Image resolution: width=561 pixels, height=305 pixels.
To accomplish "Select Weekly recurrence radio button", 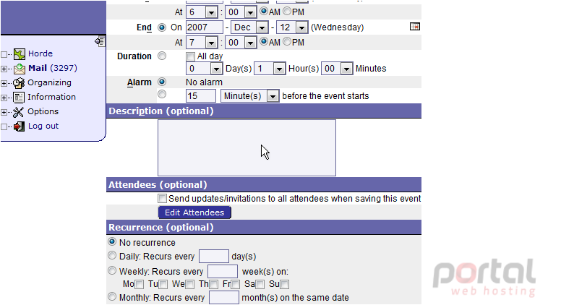I will click(112, 270).
